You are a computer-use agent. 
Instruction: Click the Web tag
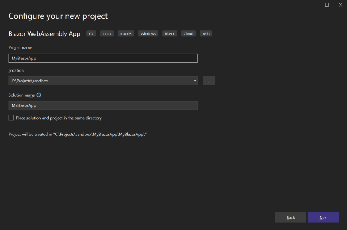(x=206, y=34)
